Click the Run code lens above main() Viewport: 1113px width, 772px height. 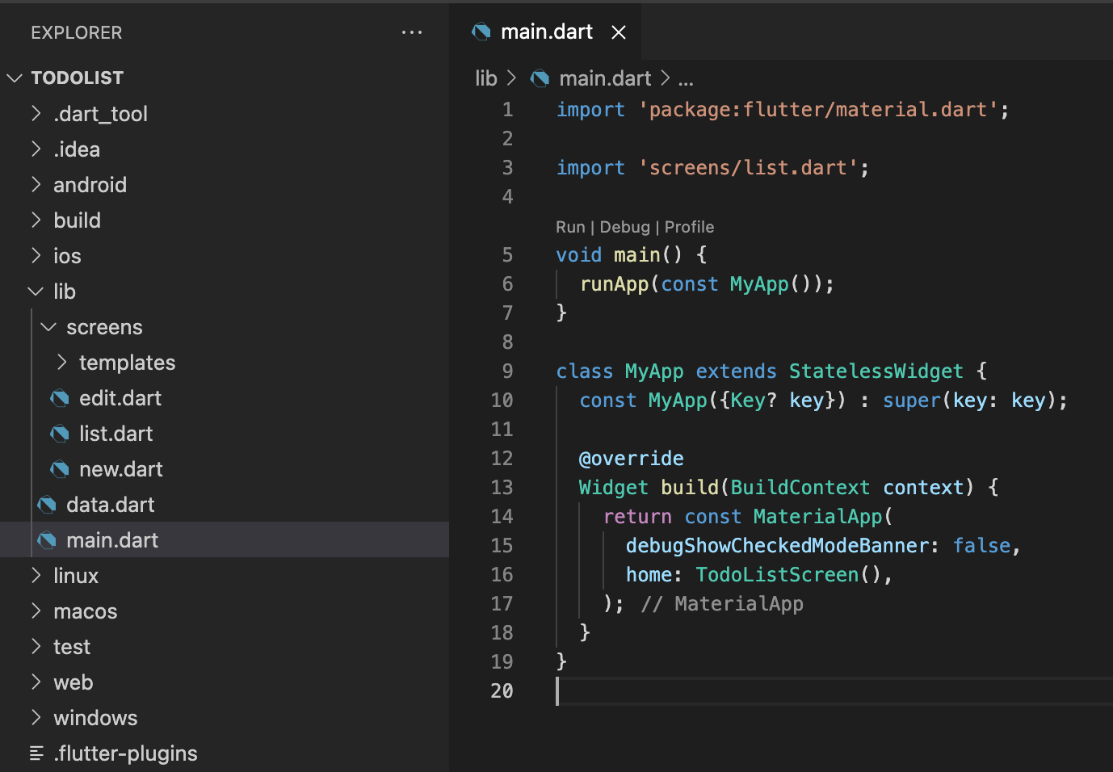pos(569,227)
